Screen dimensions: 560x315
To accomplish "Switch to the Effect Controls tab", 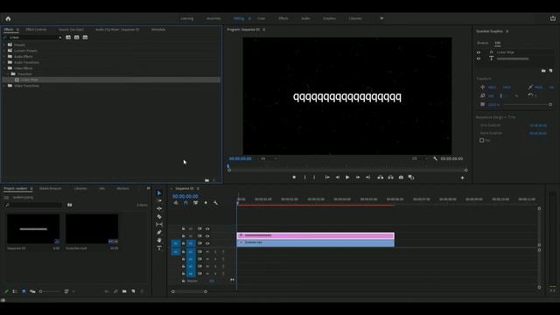I will (36, 30).
